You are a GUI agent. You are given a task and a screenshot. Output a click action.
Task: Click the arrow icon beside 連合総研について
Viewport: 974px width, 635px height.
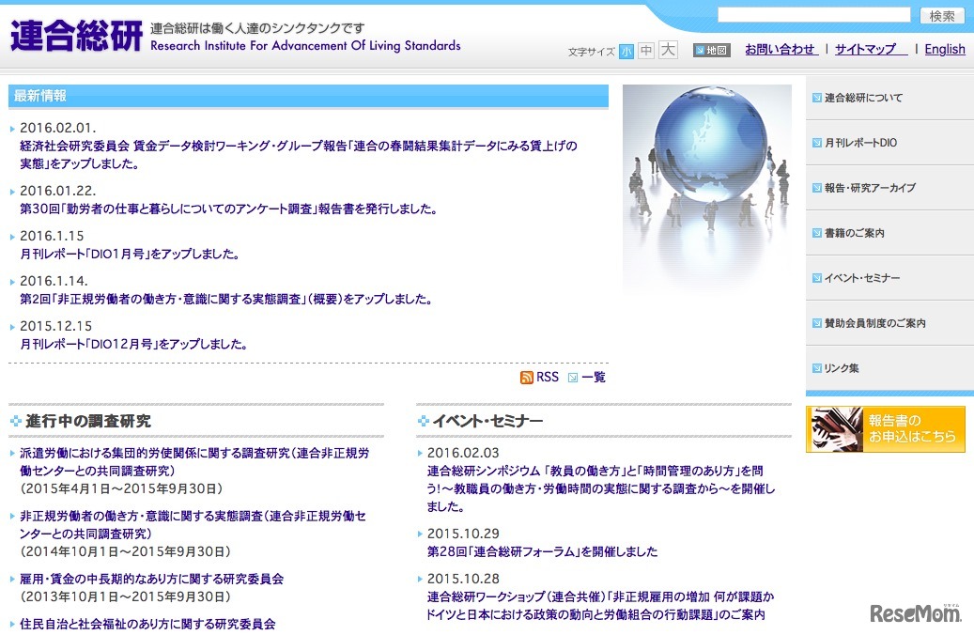tap(817, 98)
